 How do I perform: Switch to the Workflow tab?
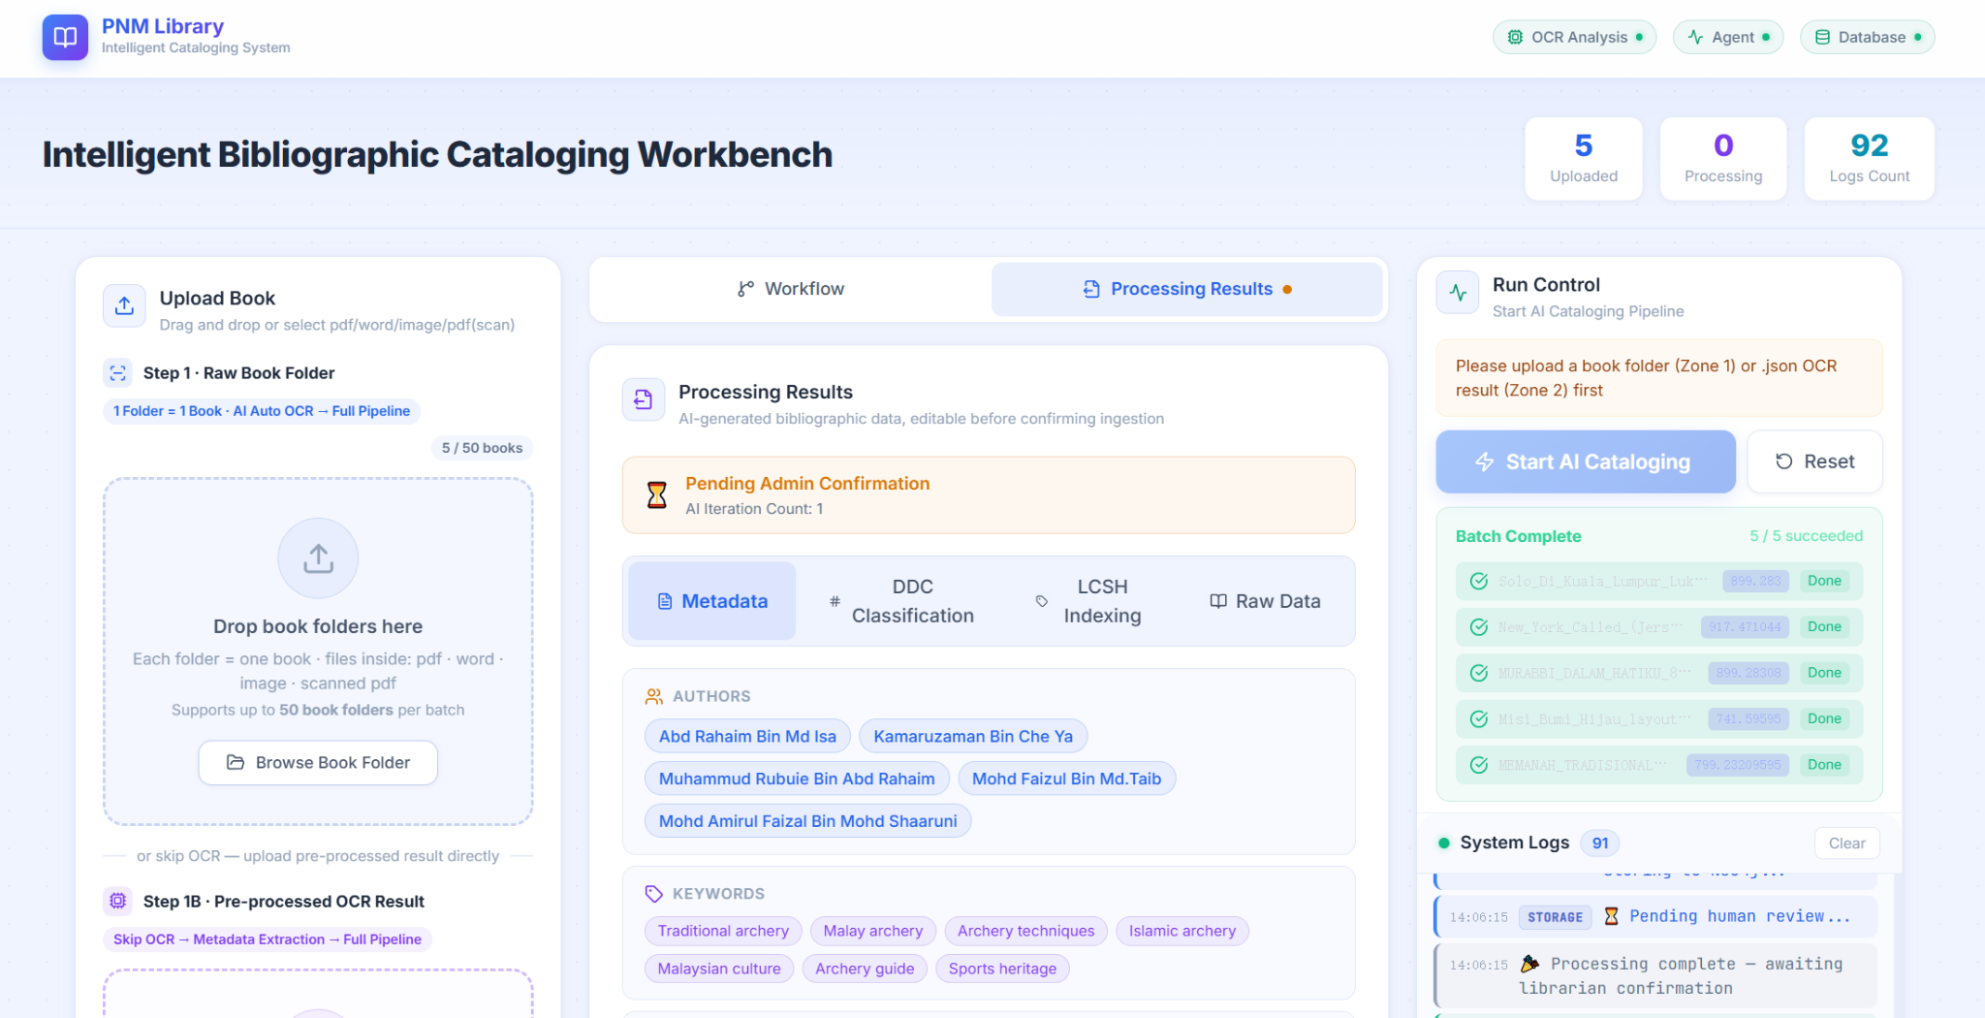click(790, 289)
